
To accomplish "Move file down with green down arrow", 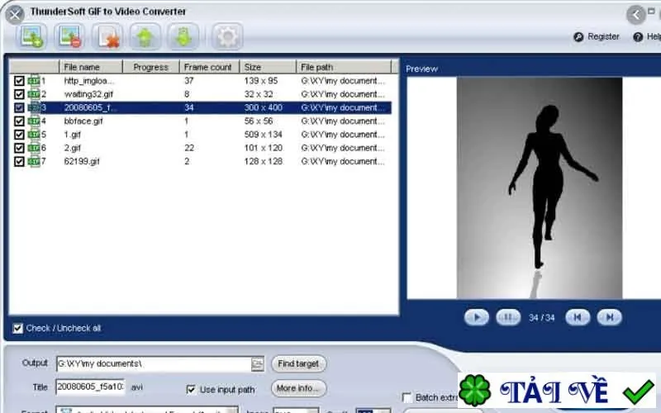I will coord(183,36).
